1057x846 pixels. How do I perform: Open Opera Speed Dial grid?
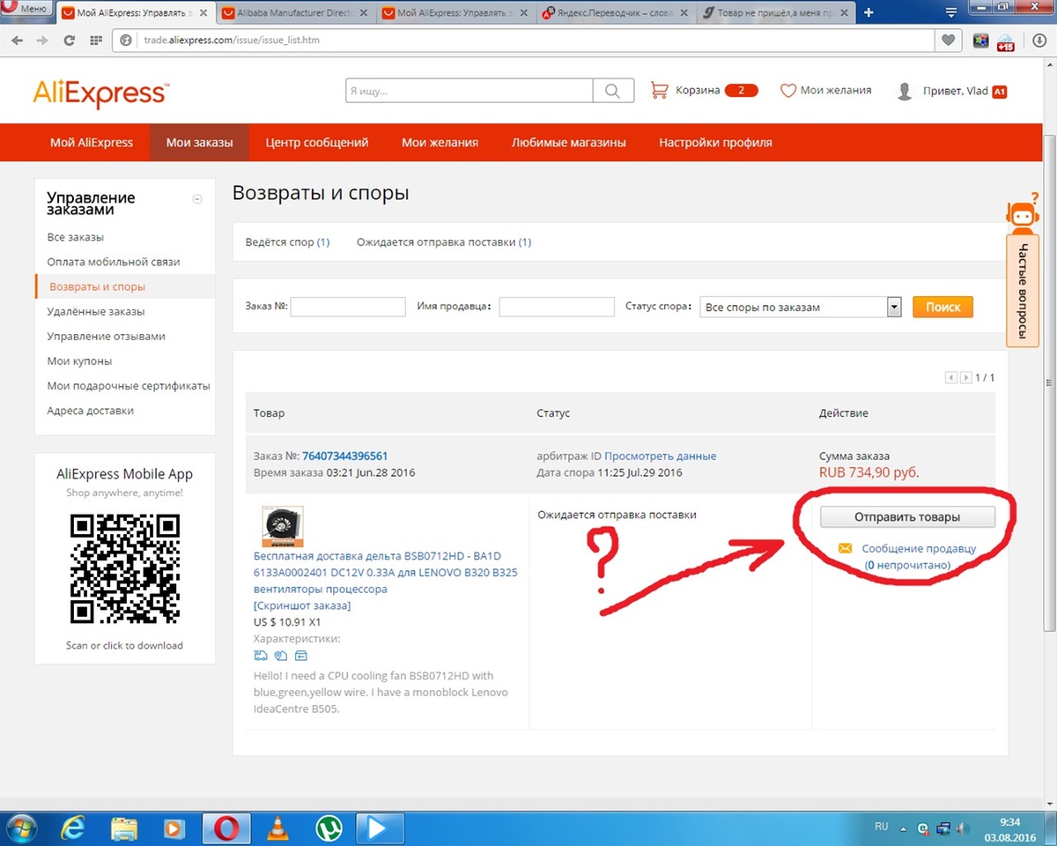pos(96,41)
